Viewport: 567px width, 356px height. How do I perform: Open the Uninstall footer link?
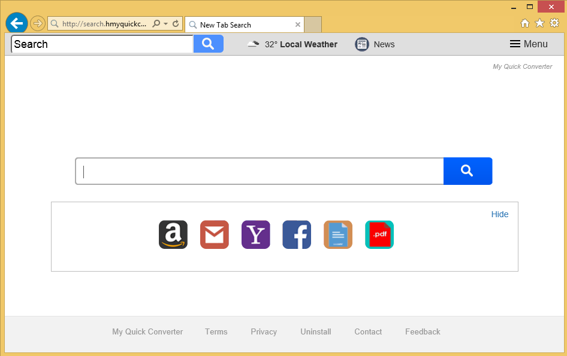(x=315, y=331)
